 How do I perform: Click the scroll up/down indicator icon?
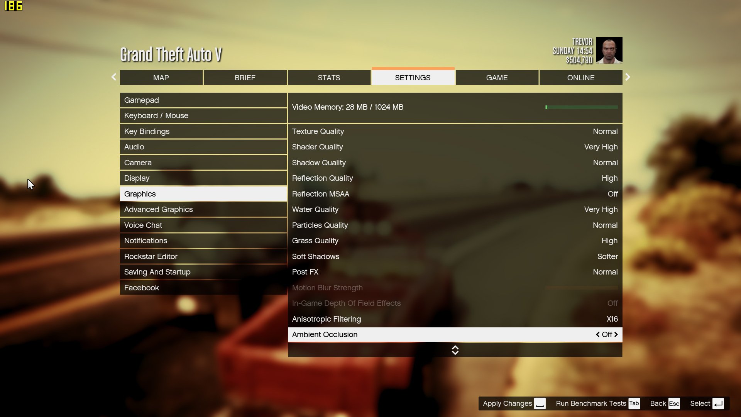pyautogui.click(x=455, y=350)
